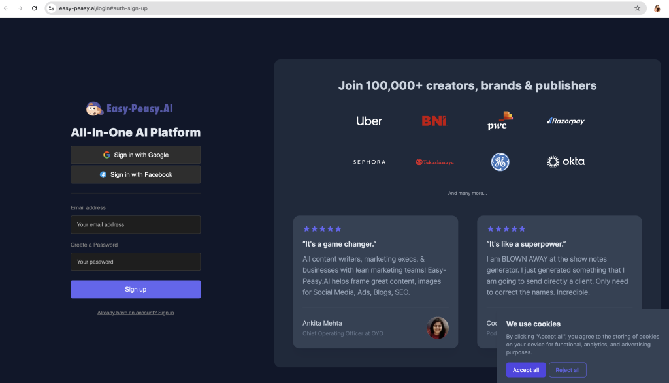The height and width of the screenshot is (383, 669).
Task: Click the PwC logo
Action: tap(500, 121)
